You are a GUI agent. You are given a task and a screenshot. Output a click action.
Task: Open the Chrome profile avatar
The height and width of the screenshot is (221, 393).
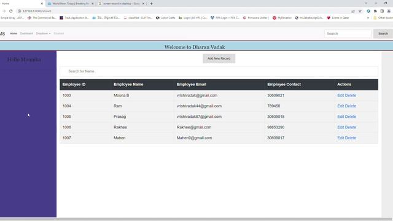point(389,11)
